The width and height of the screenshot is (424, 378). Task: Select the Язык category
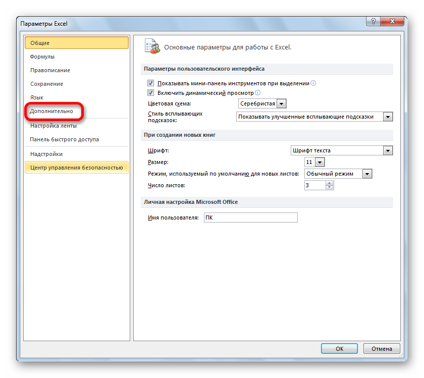77,97
